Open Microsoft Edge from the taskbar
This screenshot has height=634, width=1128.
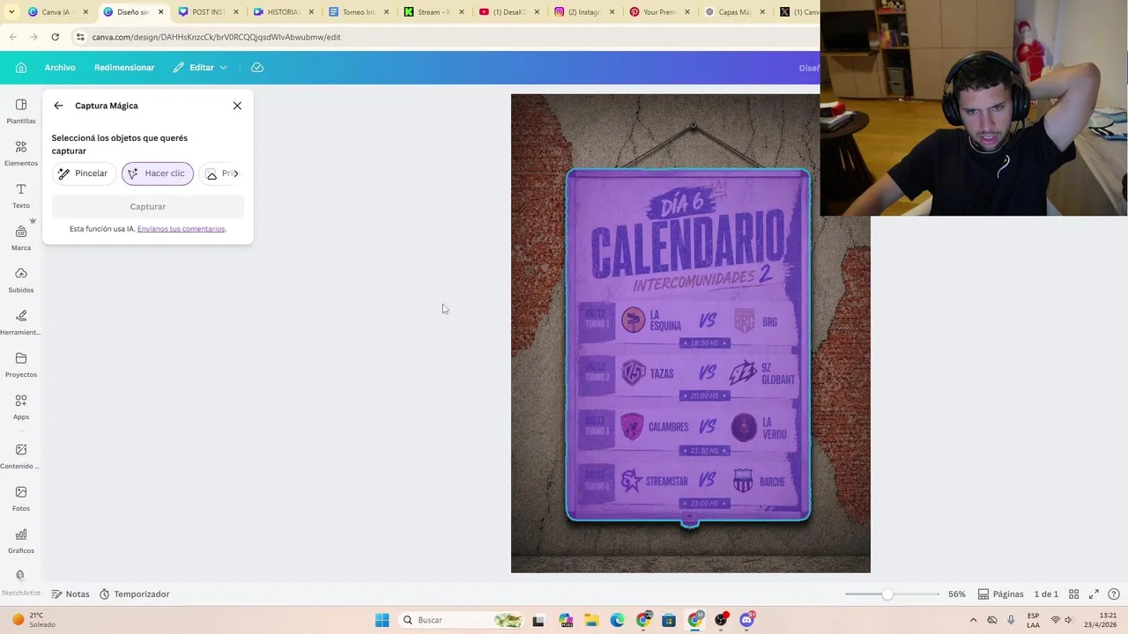coord(617,620)
